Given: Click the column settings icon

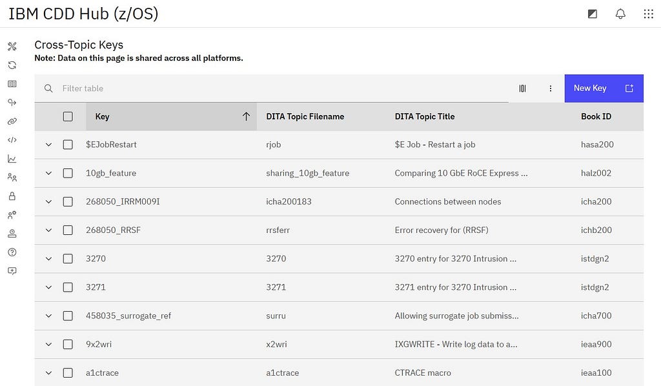Looking at the screenshot, I should click(523, 88).
